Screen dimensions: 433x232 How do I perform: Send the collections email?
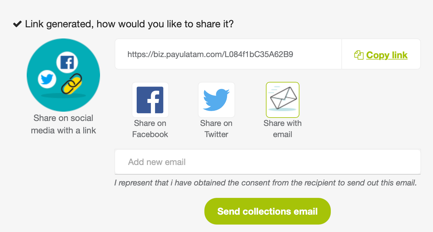(267, 211)
